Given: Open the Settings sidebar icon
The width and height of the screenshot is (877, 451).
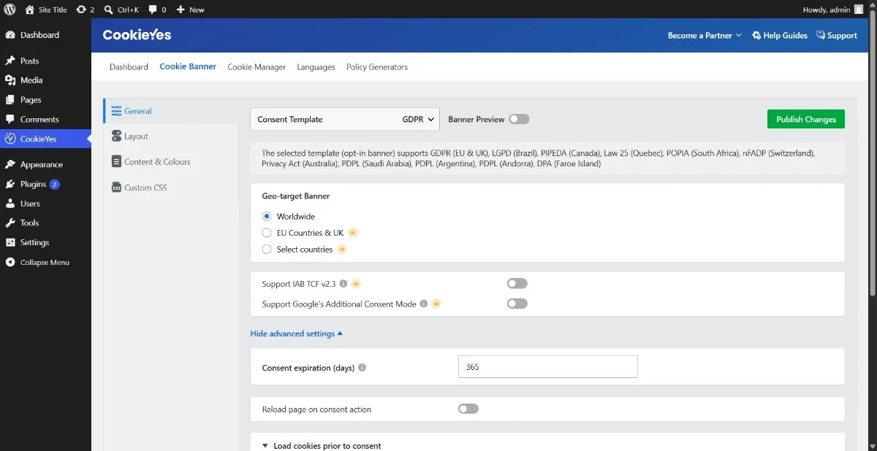Looking at the screenshot, I should [x=10, y=242].
